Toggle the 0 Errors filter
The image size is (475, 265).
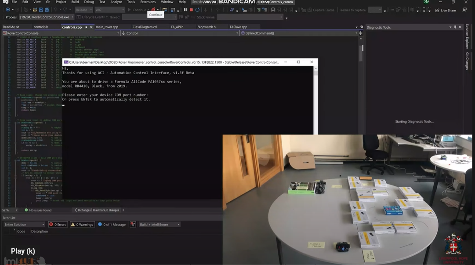(58, 225)
